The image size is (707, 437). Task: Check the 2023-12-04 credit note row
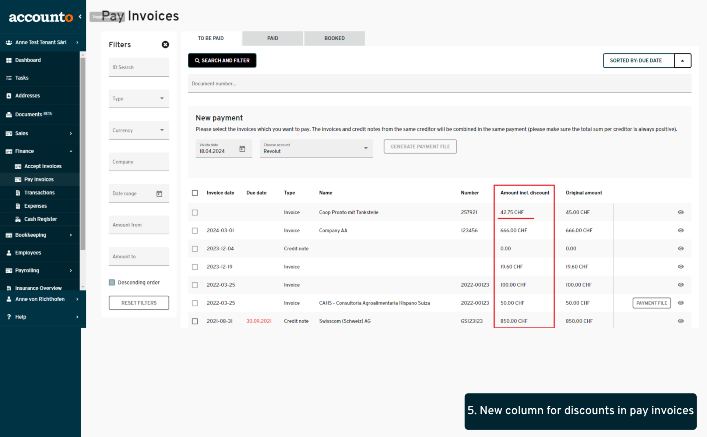[x=195, y=249]
